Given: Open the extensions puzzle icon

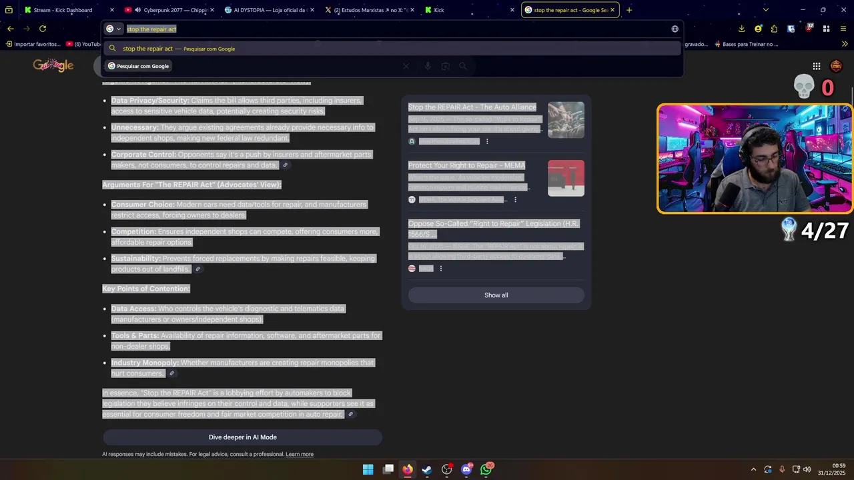Looking at the screenshot, I should 774,29.
